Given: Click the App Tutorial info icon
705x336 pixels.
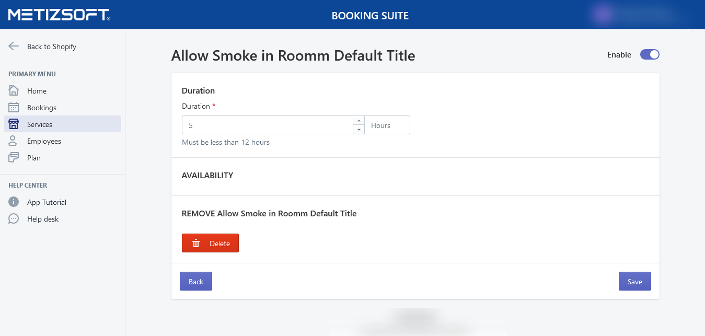Looking at the screenshot, I should point(14,202).
